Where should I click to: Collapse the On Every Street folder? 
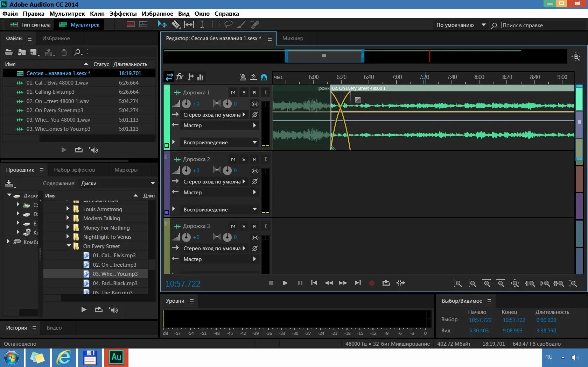[x=69, y=246]
